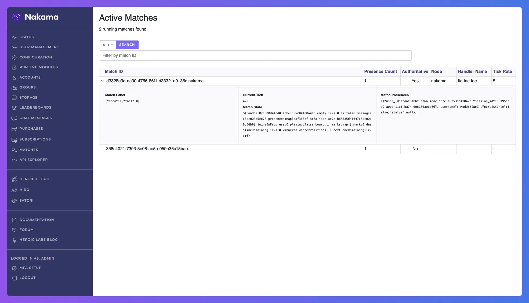The image size is (529, 303).
Task: Expand second match 358c4021 row
Action: 103,149
